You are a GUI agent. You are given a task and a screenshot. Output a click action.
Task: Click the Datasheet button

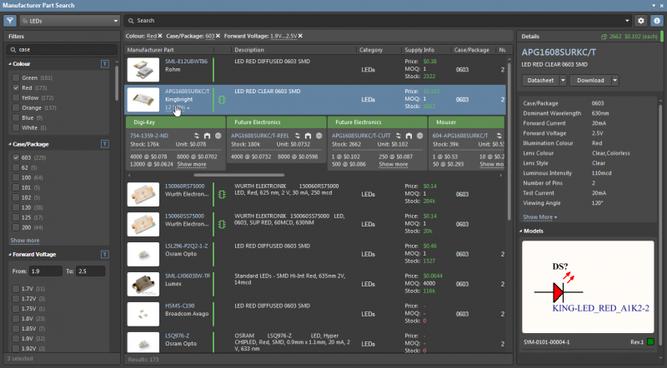540,80
